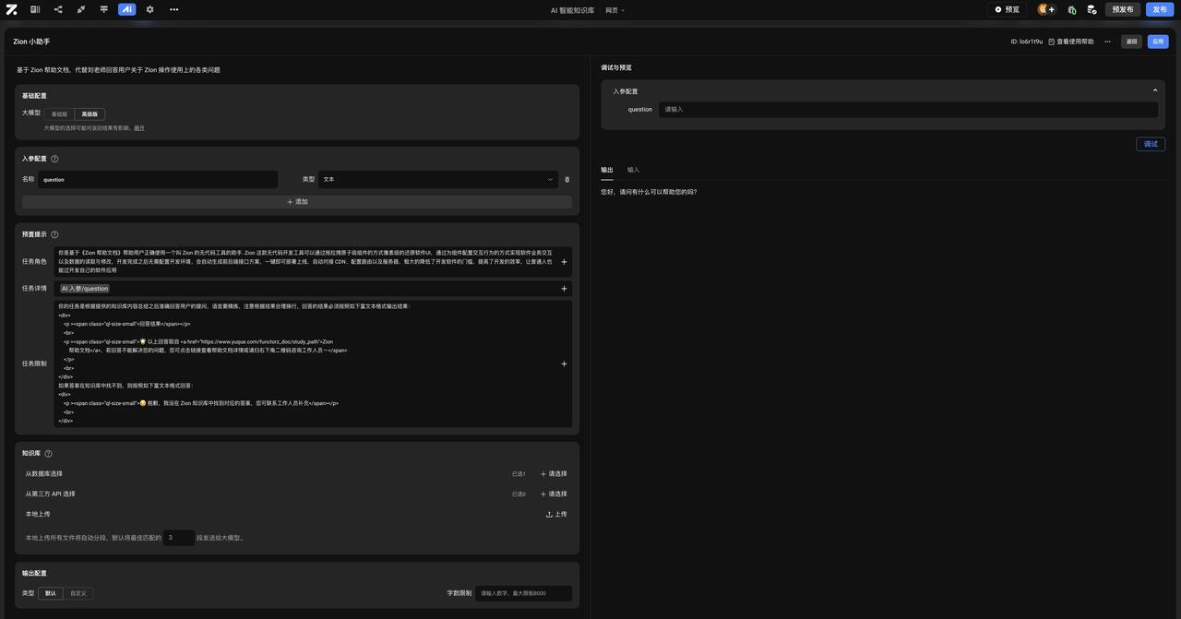Switch to the 输入 tab

tap(634, 170)
